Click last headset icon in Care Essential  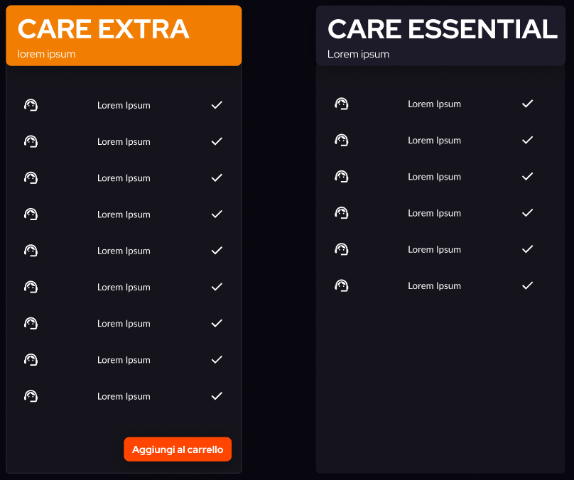[342, 285]
